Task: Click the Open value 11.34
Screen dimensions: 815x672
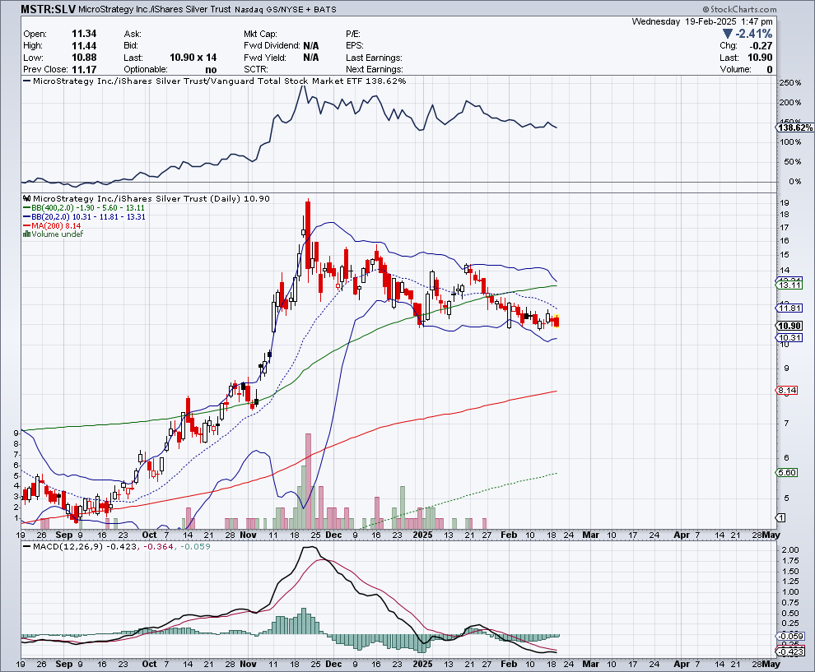Action: pos(84,34)
